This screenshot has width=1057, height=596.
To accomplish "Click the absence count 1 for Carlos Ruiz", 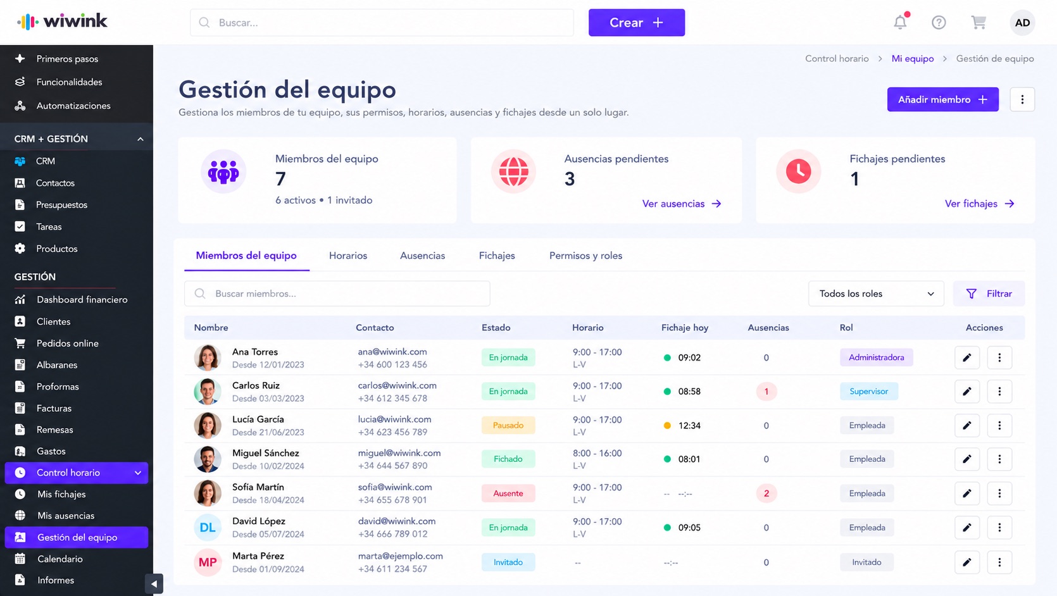I will (x=766, y=392).
